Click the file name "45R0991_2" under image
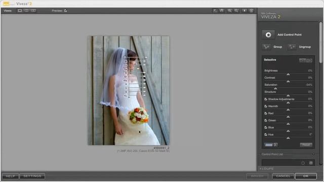The width and height of the screenshot is (324, 182). point(161,148)
